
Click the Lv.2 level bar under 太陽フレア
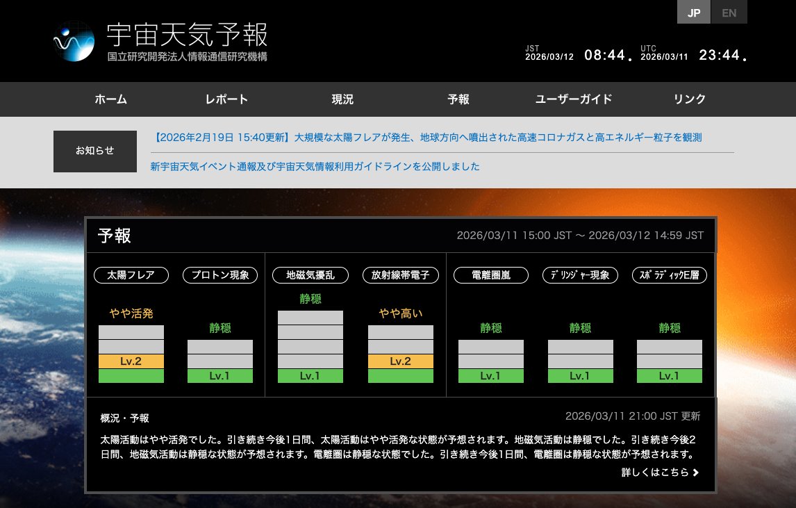131,361
